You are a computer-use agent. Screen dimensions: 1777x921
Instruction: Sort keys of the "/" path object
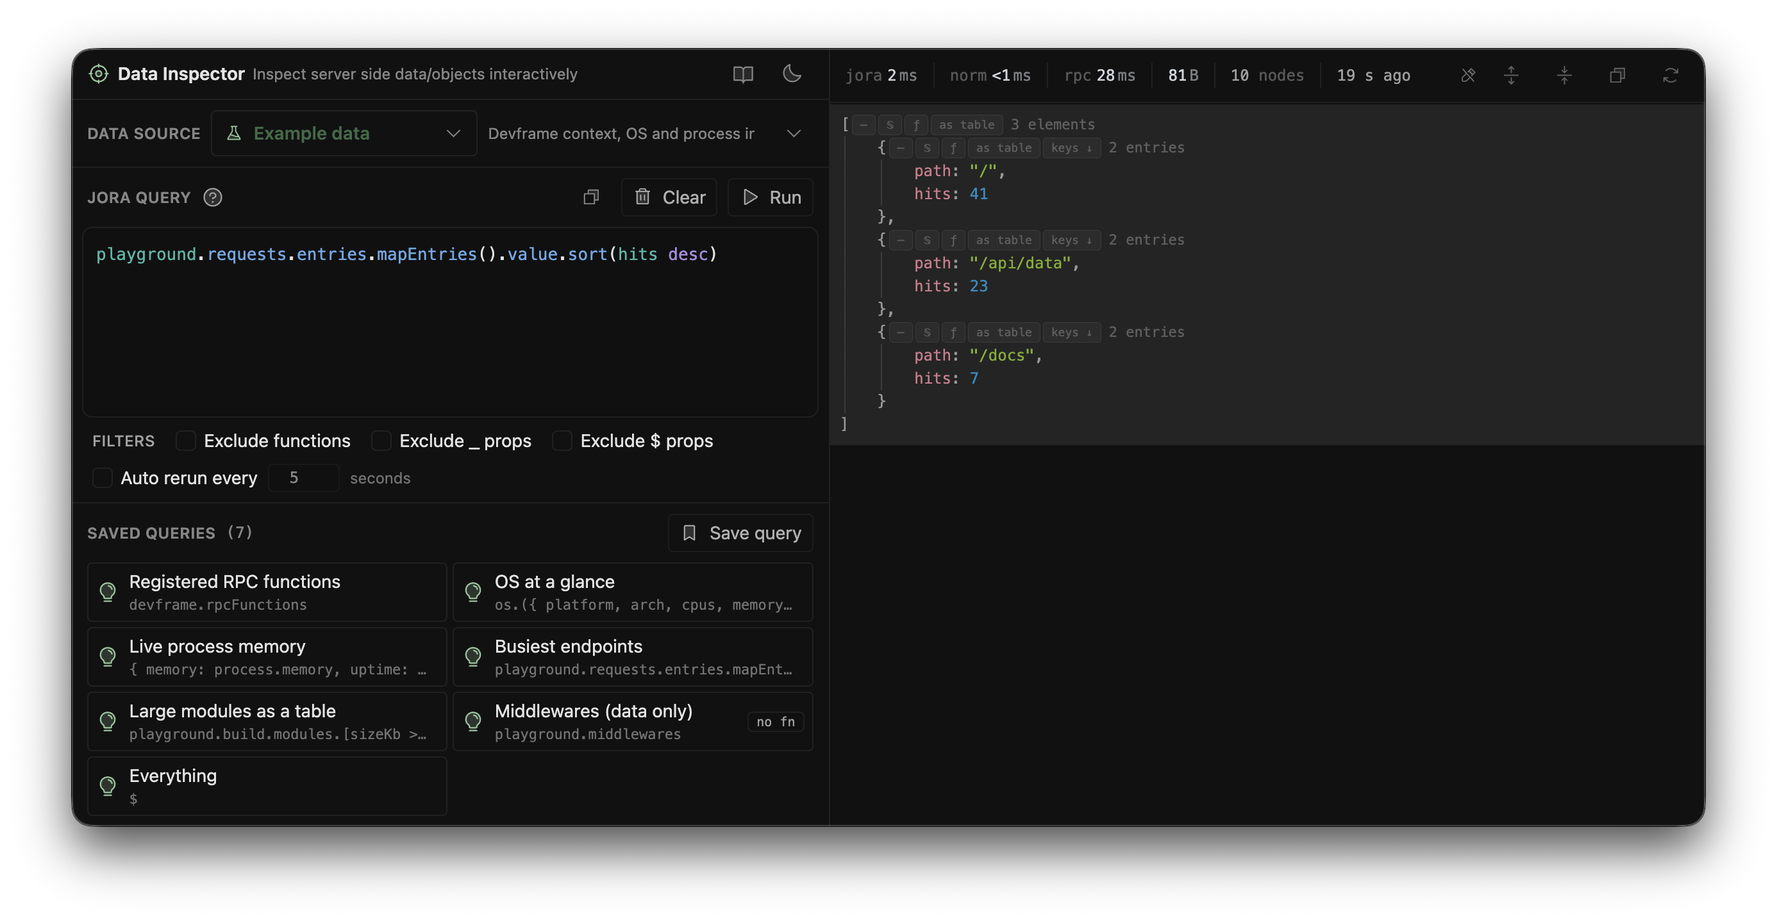1071,148
